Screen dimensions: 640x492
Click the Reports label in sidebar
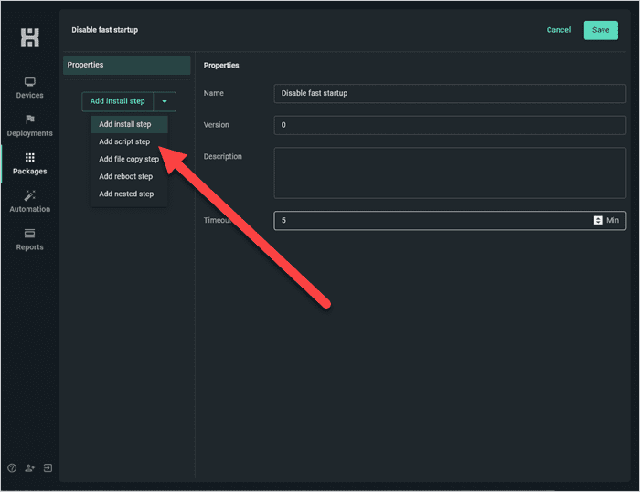click(30, 247)
